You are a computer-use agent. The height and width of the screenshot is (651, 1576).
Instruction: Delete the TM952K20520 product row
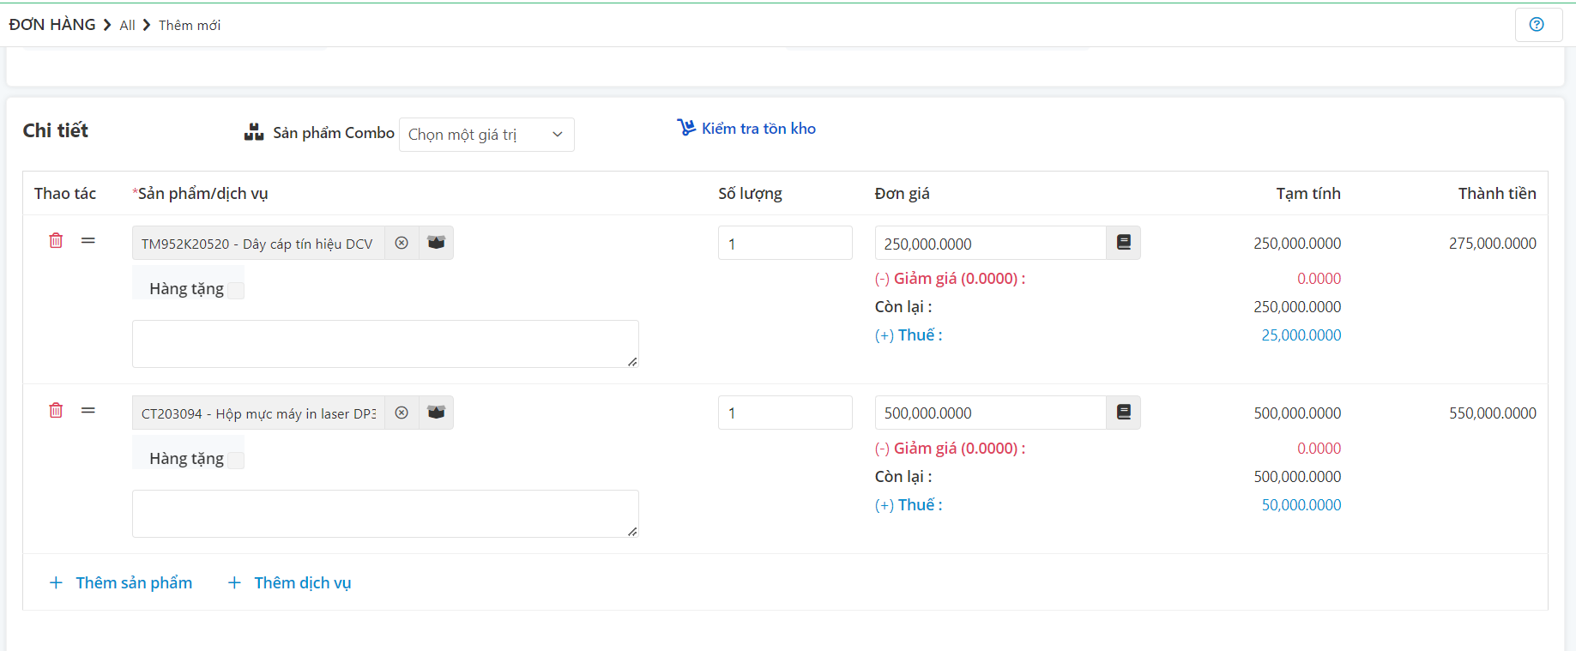(56, 241)
